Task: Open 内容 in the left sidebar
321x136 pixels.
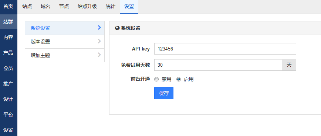Action: click(x=9, y=37)
